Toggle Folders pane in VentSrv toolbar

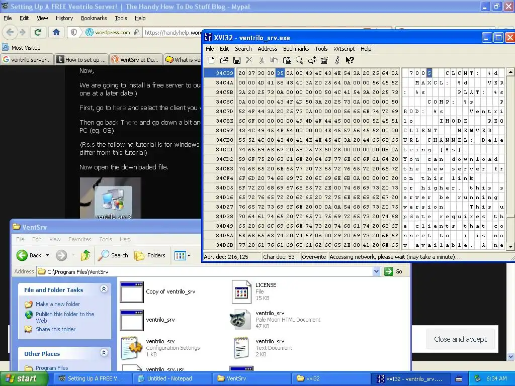[x=150, y=255]
